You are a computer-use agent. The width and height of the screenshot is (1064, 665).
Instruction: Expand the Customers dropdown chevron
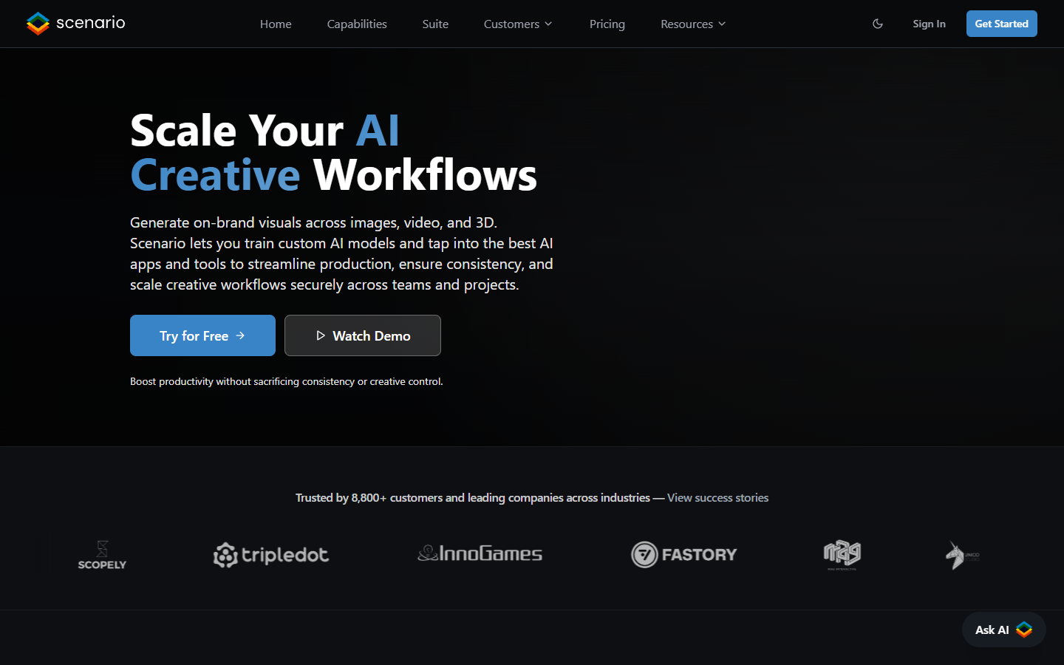click(548, 24)
